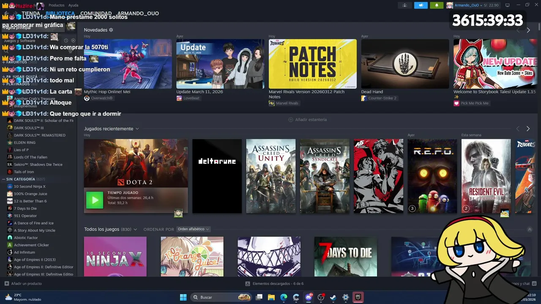The height and width of the screenshot is (304, 541).
Task: Open Discord from the taskbar
Action: [x=309, y=297]
